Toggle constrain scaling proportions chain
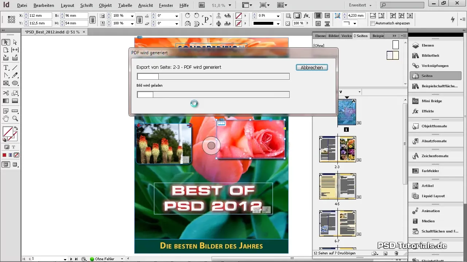This screenshot has height=262, width=467. 139,20
